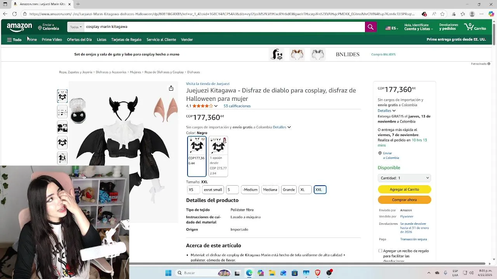Image resolution: width=497 pixels, height=279 pixels.
Task: Open Microsoft Store from the taskbar
Action: [x=295, y=273]
